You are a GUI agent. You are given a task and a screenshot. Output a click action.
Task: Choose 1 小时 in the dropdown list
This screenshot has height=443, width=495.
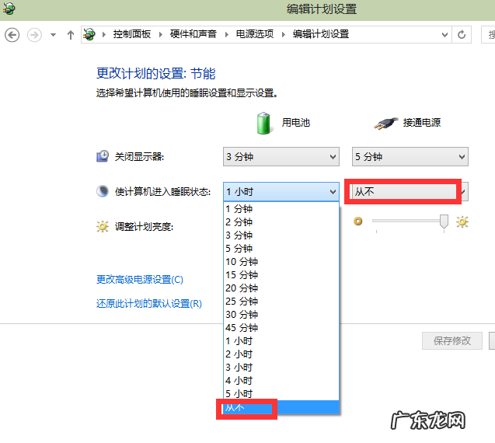click(x=281, y=341)
